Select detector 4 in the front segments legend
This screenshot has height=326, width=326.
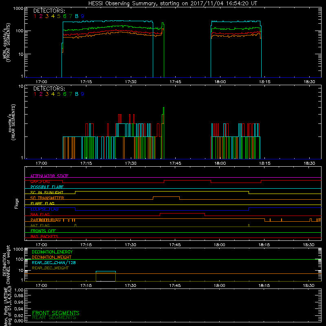point(53,16)
